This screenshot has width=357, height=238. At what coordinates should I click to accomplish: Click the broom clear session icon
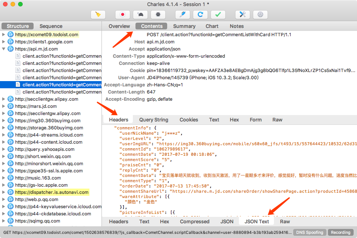tap(98, 15)
